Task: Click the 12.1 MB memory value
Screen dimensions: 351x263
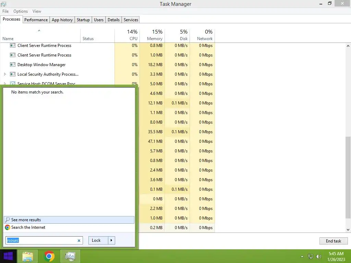Action: 155,103
